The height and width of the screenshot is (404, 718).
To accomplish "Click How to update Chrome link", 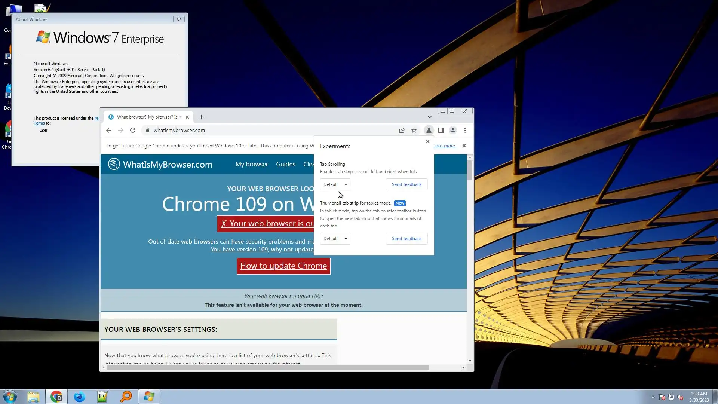I will point(283,266).
